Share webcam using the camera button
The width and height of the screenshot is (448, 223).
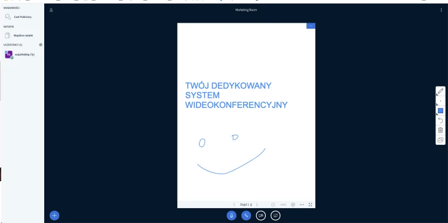[x=261, y=215]
